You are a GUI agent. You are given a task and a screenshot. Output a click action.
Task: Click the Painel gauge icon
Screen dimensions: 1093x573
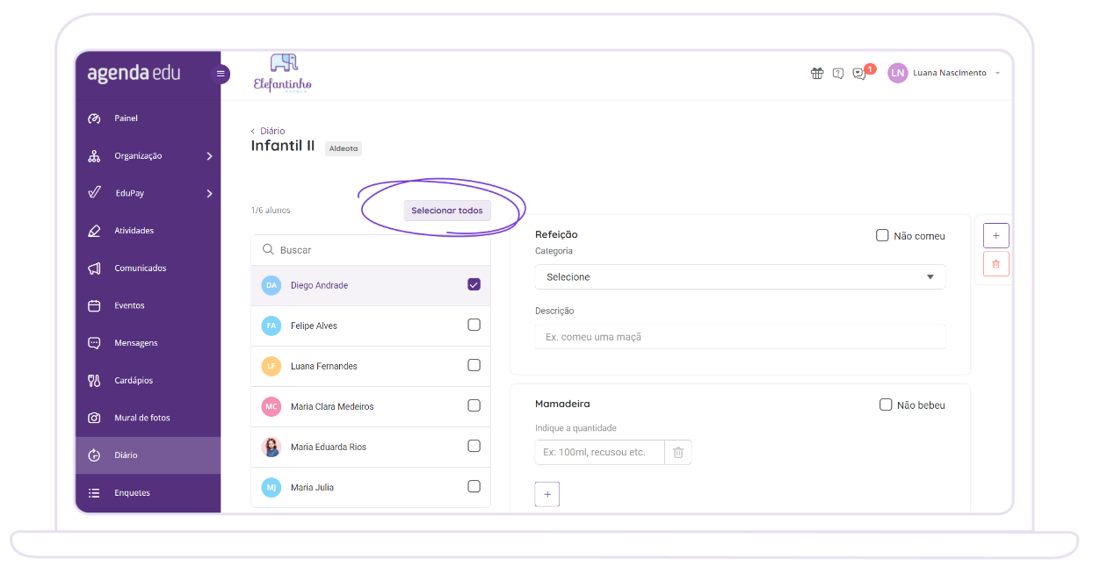click(x=95, y=118)
